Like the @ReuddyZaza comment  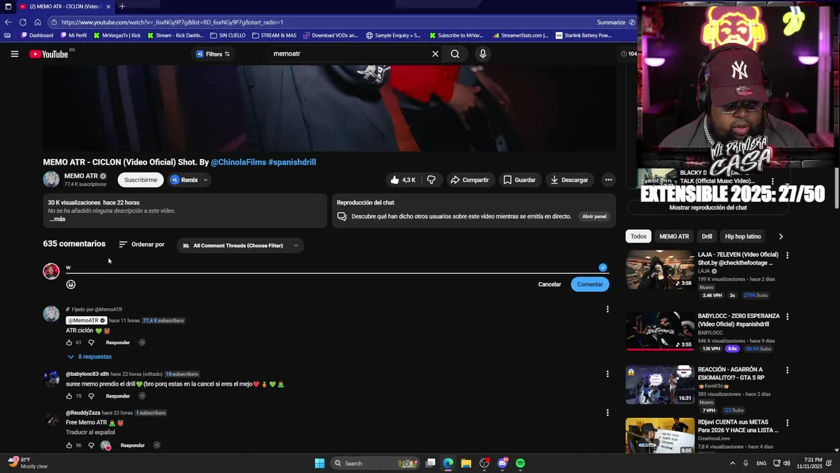69,445
